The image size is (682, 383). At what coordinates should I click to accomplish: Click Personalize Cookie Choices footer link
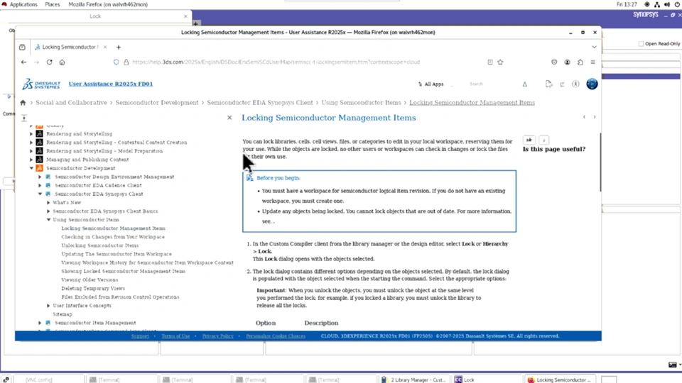tap(276, 336)
